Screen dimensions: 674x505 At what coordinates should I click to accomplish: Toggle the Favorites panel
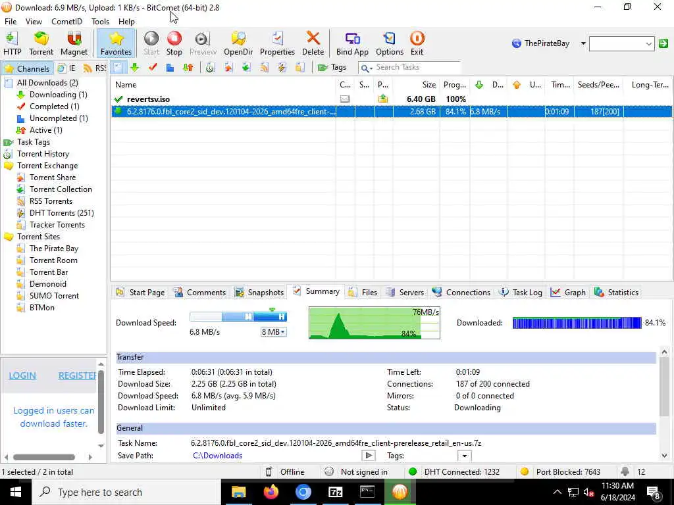click(116, 43)
